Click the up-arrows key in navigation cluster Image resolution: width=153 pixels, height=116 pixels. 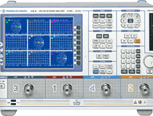131,16
